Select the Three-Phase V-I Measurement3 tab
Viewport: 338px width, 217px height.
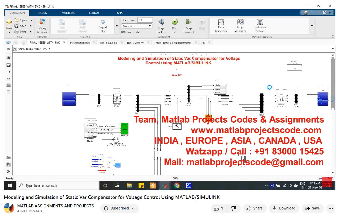tap(172, 43)
